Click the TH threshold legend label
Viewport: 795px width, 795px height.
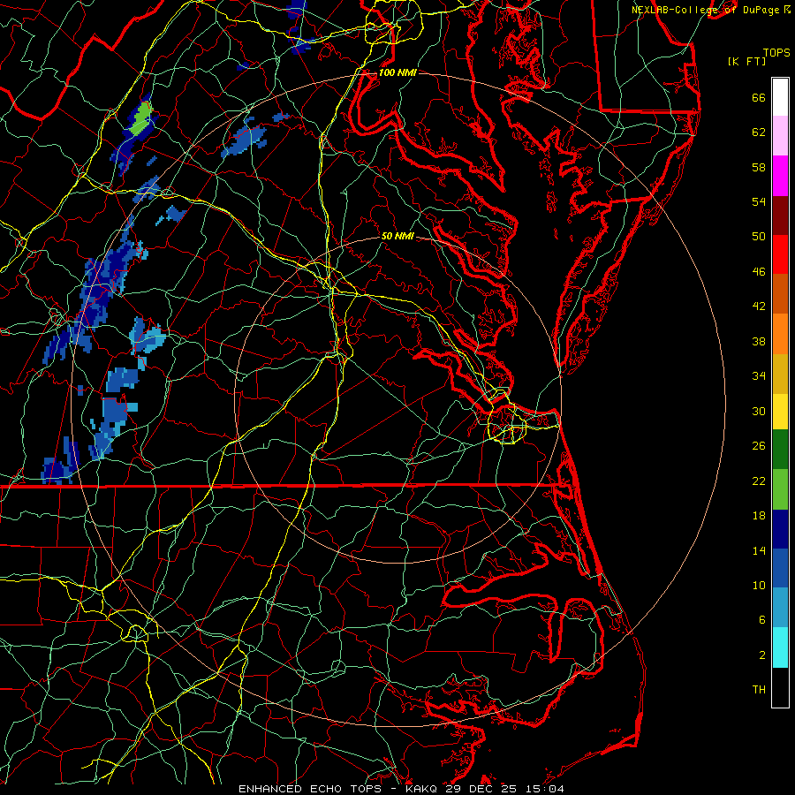click(759, 690)
